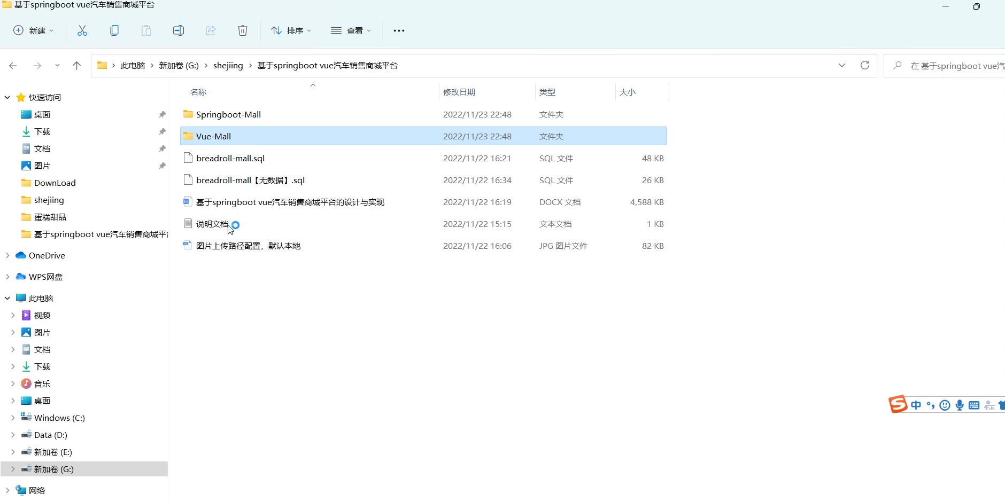Click shejiing in the breadcrumb path
This screenshot has height=502, width=1005.
coord(228,65)
